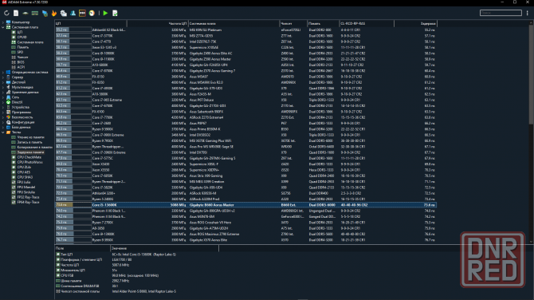The width and height of the screenshot is (534, 300).
Task: Expand the Хранение данных node
Action: tap(3, 93)
